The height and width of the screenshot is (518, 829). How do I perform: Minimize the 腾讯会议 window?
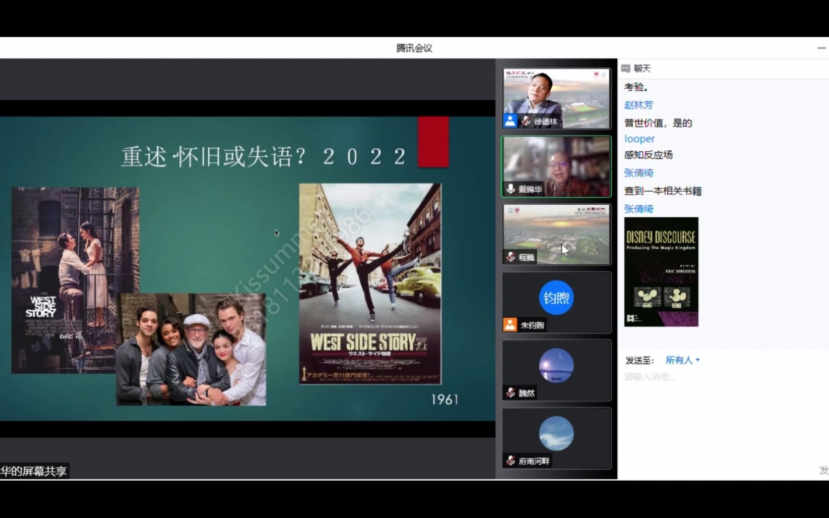click(x=821, y=48)
